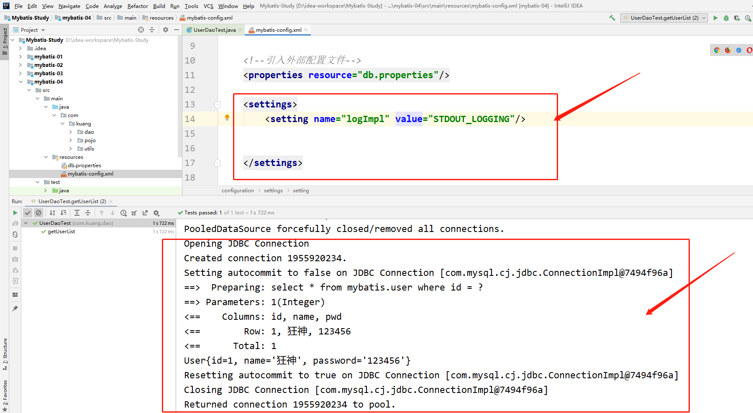Toggle the Structure tool window stripe button
753x413 pixels.
[x=5, y=354]
